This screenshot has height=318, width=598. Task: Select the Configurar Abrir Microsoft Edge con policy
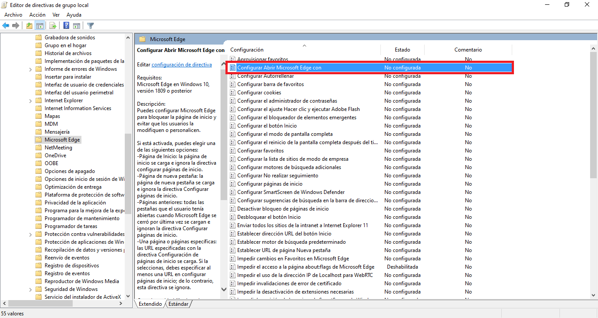point(370,68)
